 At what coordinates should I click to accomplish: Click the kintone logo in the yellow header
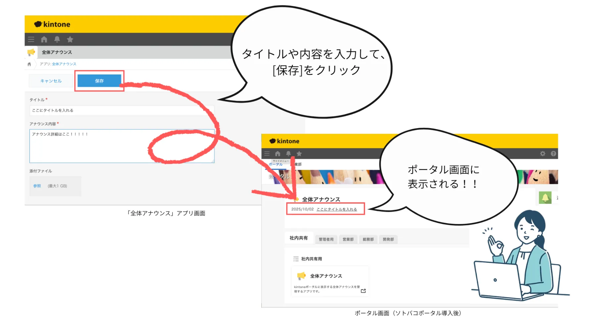pyautogui.click(x=51, y=24)
